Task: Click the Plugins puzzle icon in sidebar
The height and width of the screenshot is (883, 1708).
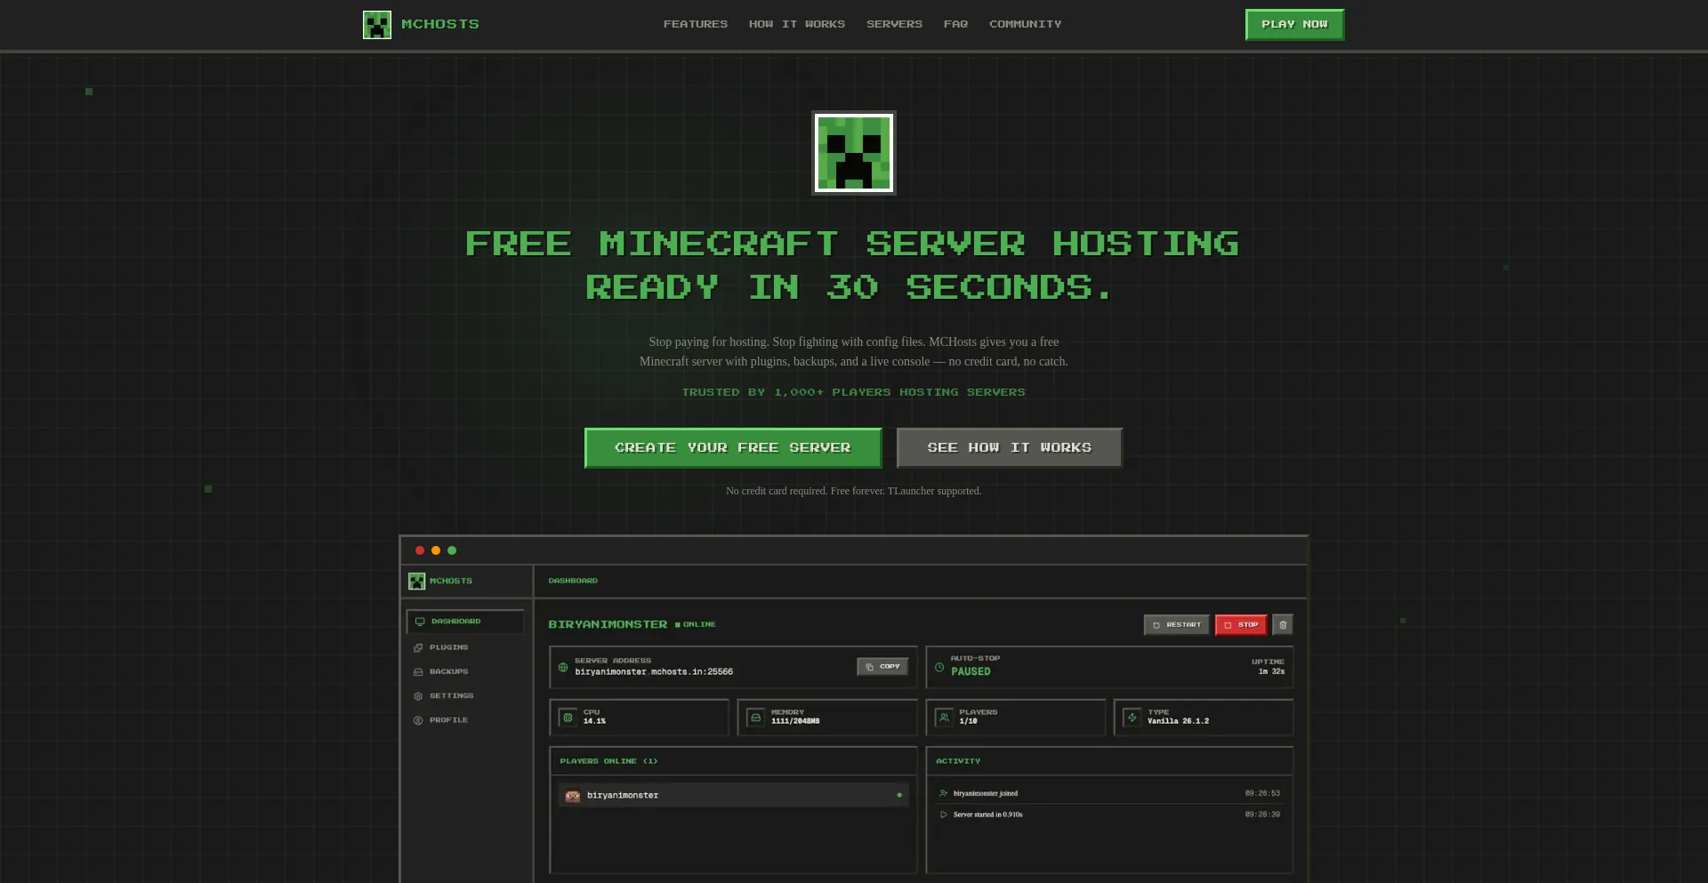Action: (418, 647)
